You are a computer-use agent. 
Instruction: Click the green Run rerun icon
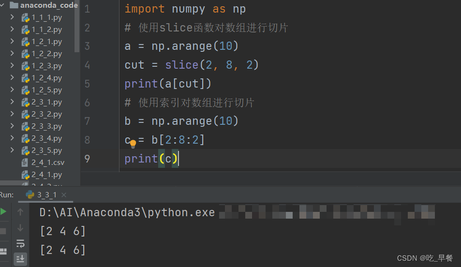click(3, 211)
